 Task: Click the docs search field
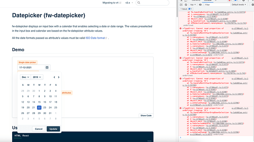coord(152,3)
